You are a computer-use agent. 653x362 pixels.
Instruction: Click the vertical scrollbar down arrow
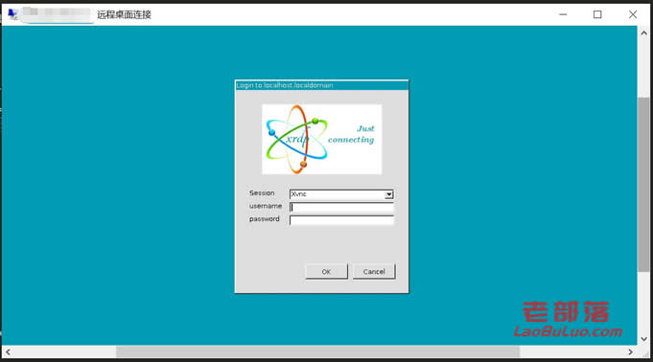643,339
